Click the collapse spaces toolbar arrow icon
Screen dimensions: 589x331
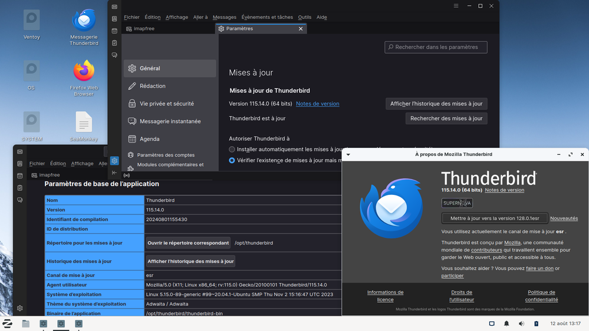click(x=114, y=173)
